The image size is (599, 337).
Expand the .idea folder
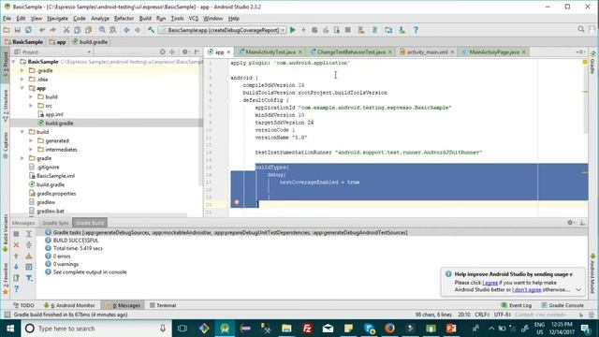coord(22,79)
